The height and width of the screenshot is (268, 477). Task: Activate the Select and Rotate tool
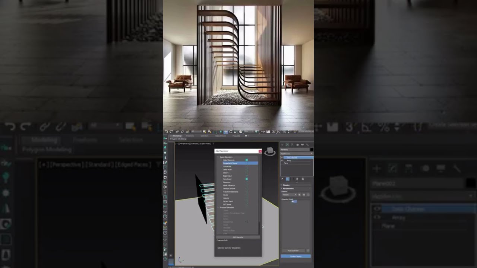click(x=231, y=132)
